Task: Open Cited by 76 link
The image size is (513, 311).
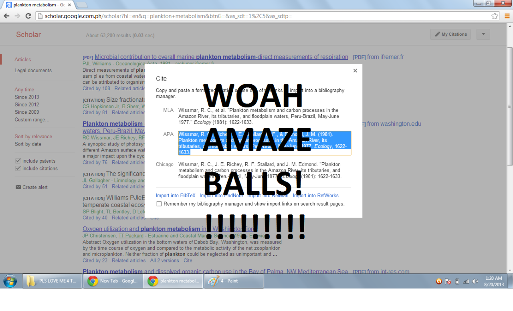Action: (95, 162)
